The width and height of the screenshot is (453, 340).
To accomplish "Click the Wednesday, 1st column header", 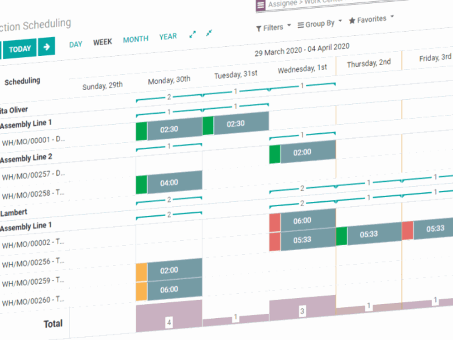I will click(x=303, y=69).
